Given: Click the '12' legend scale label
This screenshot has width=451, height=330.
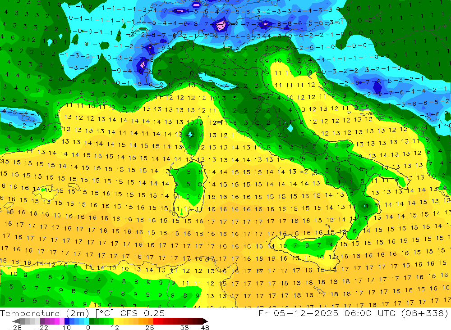Looking at the screenshot, I should (115, 327).
